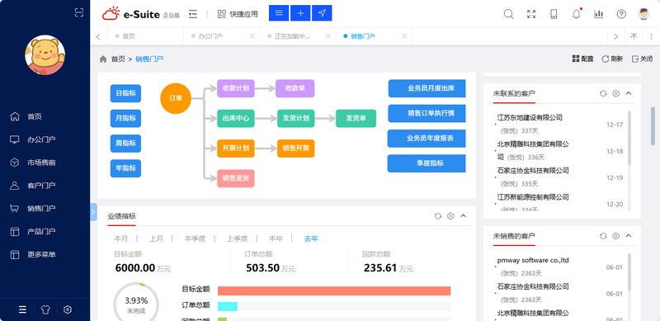660x321 pixels.
Task: Open the notifications bell
Action: (x=576, y=14)
